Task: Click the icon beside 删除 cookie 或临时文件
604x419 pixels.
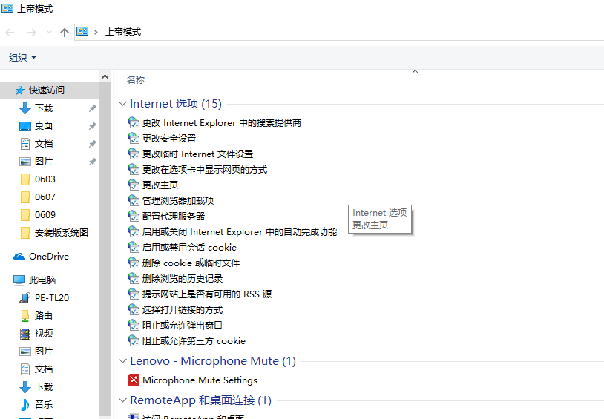Action: (x=134, y=263)
